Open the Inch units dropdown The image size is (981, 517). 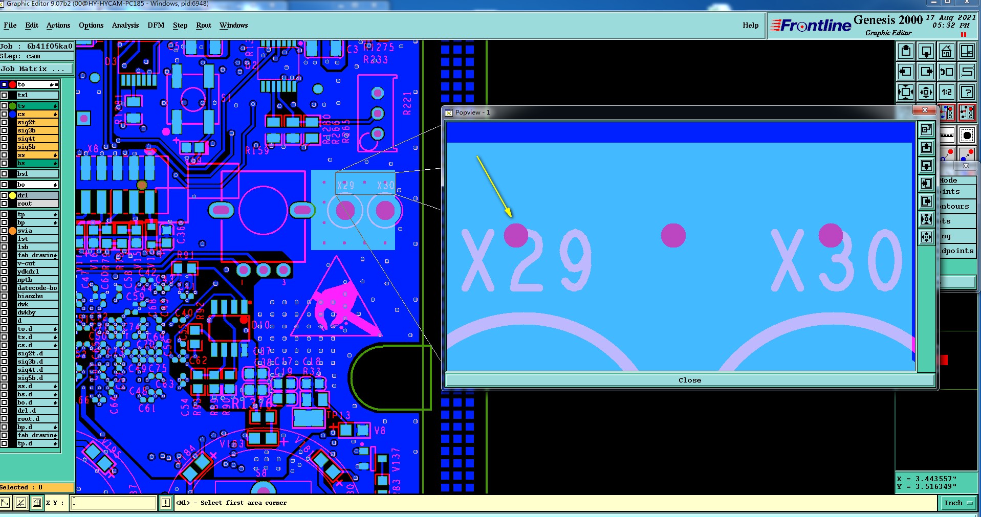click(x=958, y=503)
